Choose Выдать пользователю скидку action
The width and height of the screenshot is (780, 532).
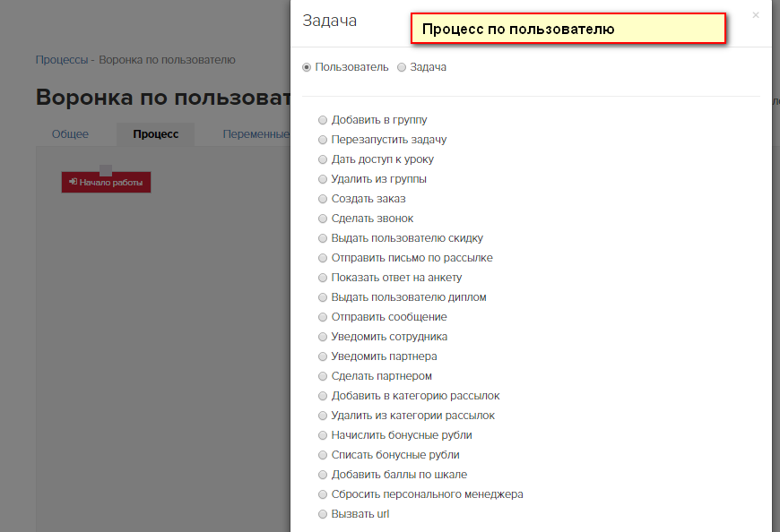[323, 238]
